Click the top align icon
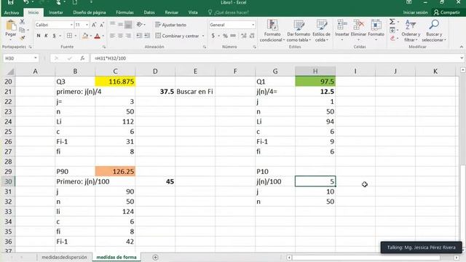This screenshot has height=262, width=466. point(113,24)
